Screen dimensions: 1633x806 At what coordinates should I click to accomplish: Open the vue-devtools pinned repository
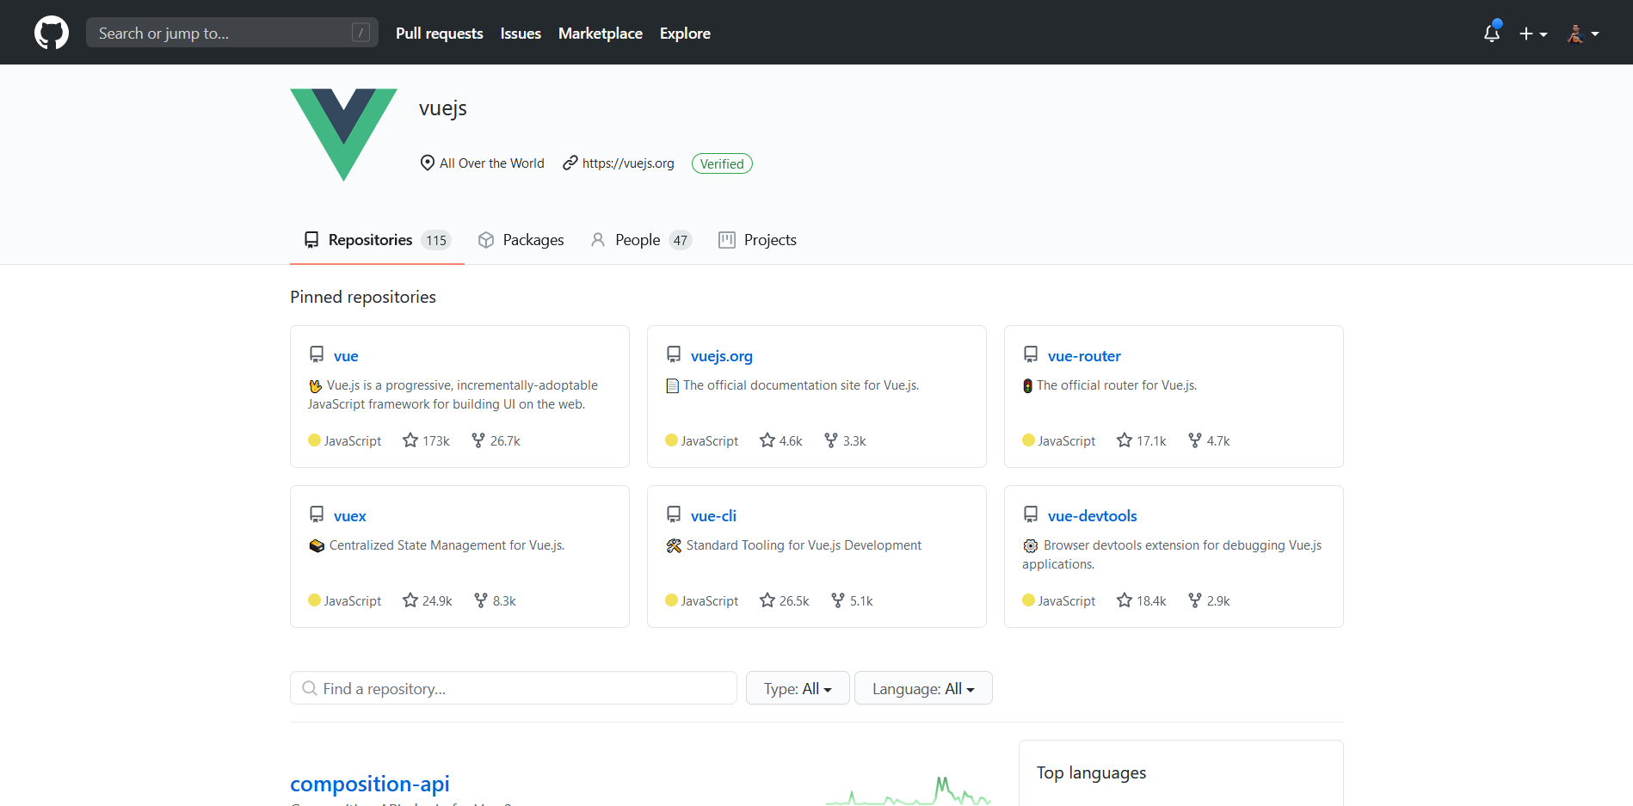point(1093,516)
